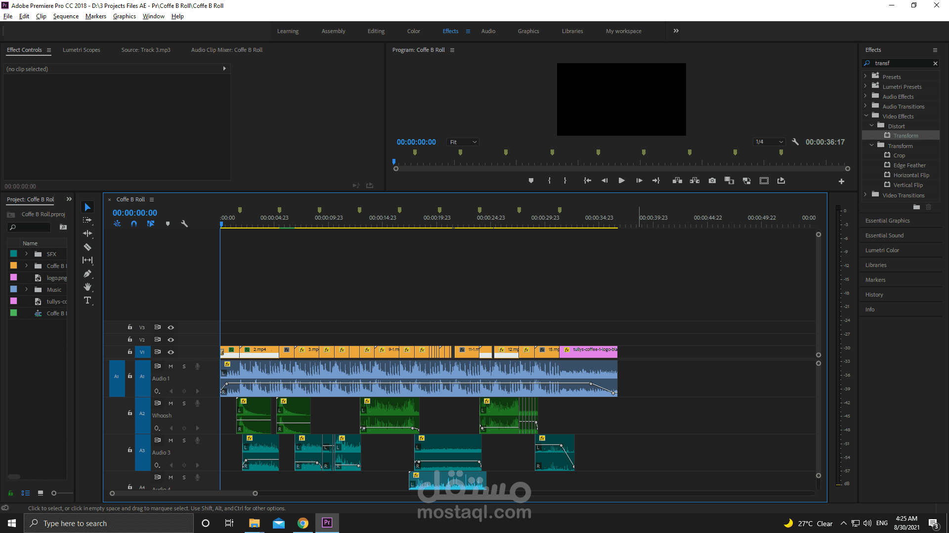Toggle Snap magnet in timeline
Screen dimensions: 949x533
(134, 224)
